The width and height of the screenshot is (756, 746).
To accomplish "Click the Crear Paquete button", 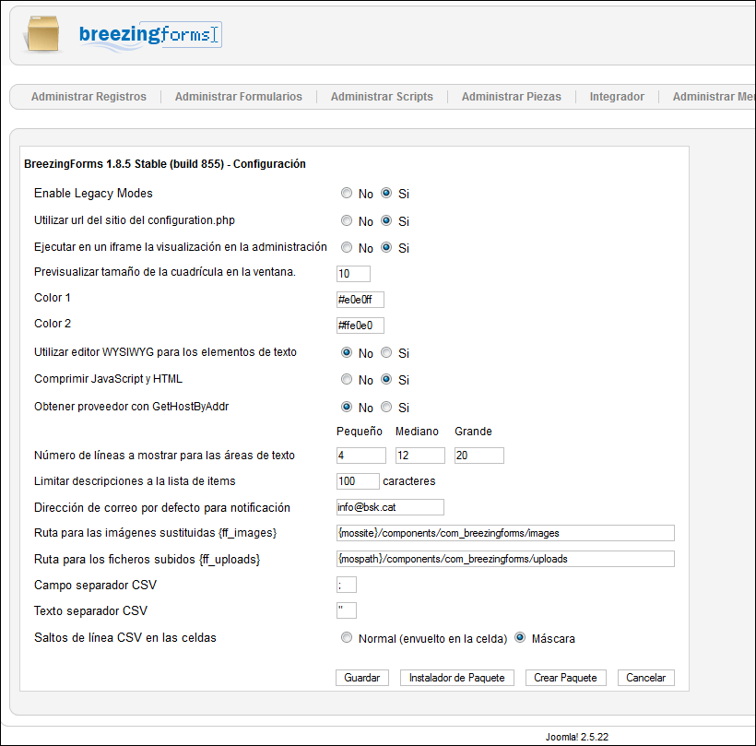I will click(x=565, y=678).
